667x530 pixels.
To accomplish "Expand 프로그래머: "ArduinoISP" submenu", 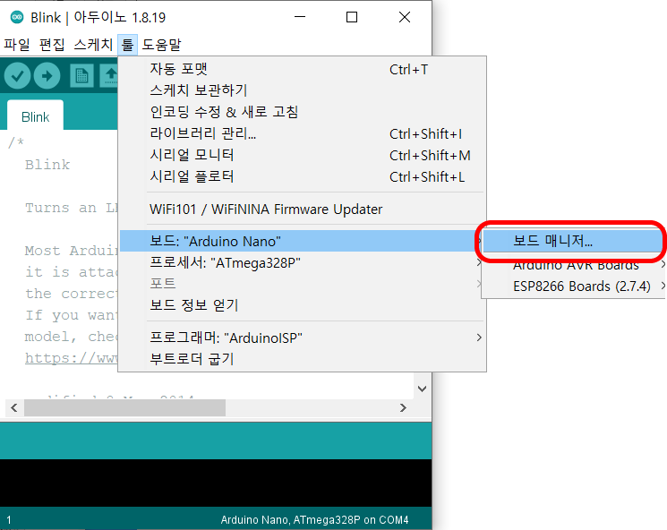I will click(302, 338).
